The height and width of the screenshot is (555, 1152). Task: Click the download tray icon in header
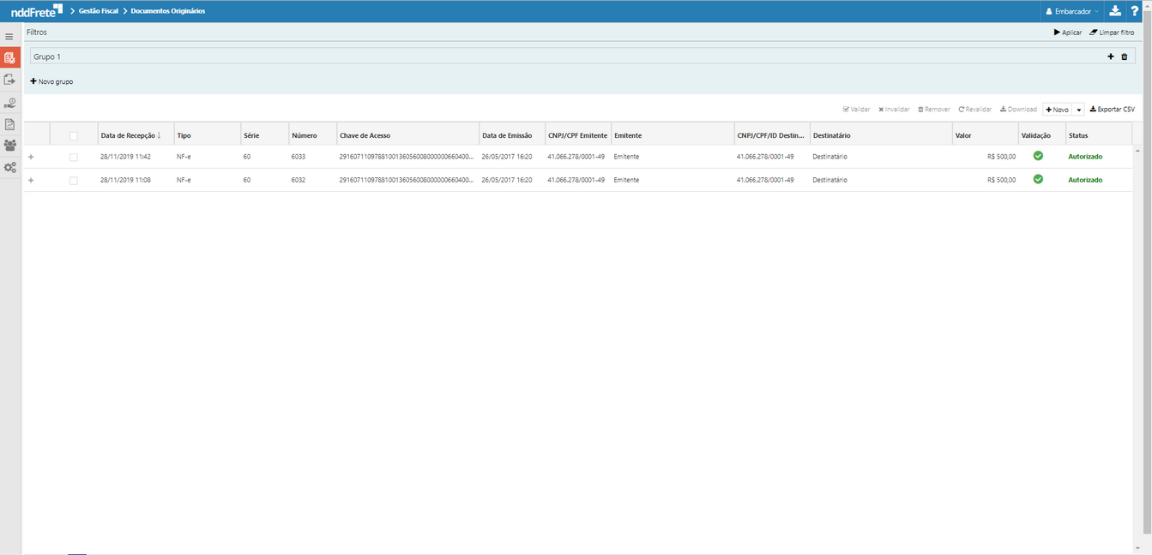coord(1114,11)
